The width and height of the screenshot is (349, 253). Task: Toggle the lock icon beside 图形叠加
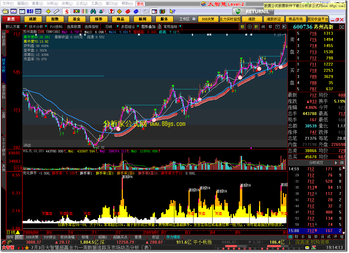coord(159,27)
